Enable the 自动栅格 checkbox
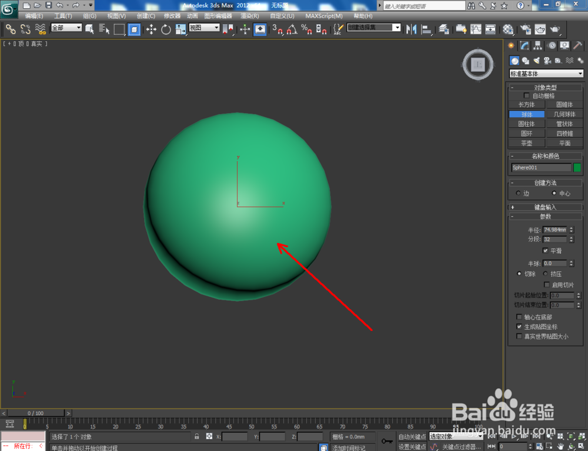Screen dimensions: 588x451 [x=526, y=95]
